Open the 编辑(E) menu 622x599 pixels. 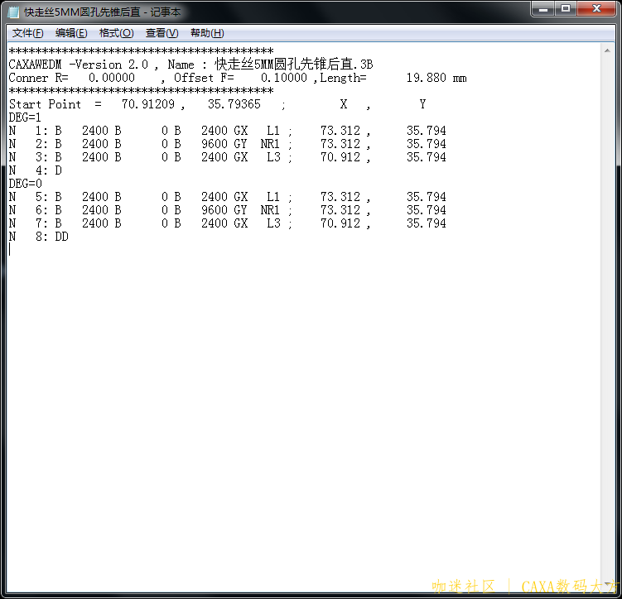click(71, 33)
